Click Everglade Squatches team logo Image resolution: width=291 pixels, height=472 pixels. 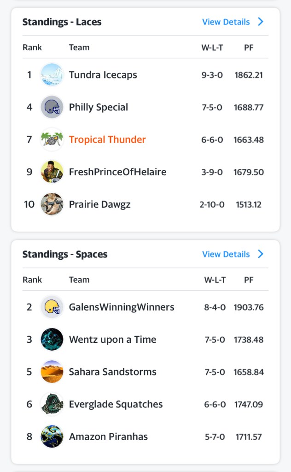coord(52,404)
